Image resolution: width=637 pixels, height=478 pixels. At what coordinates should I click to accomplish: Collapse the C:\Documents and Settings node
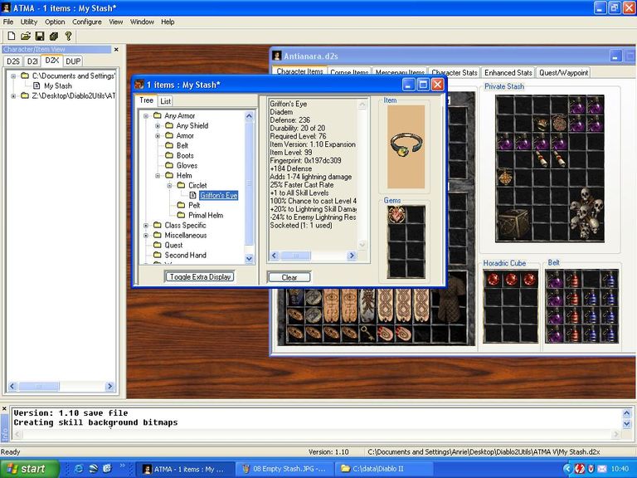coord(13,76)
